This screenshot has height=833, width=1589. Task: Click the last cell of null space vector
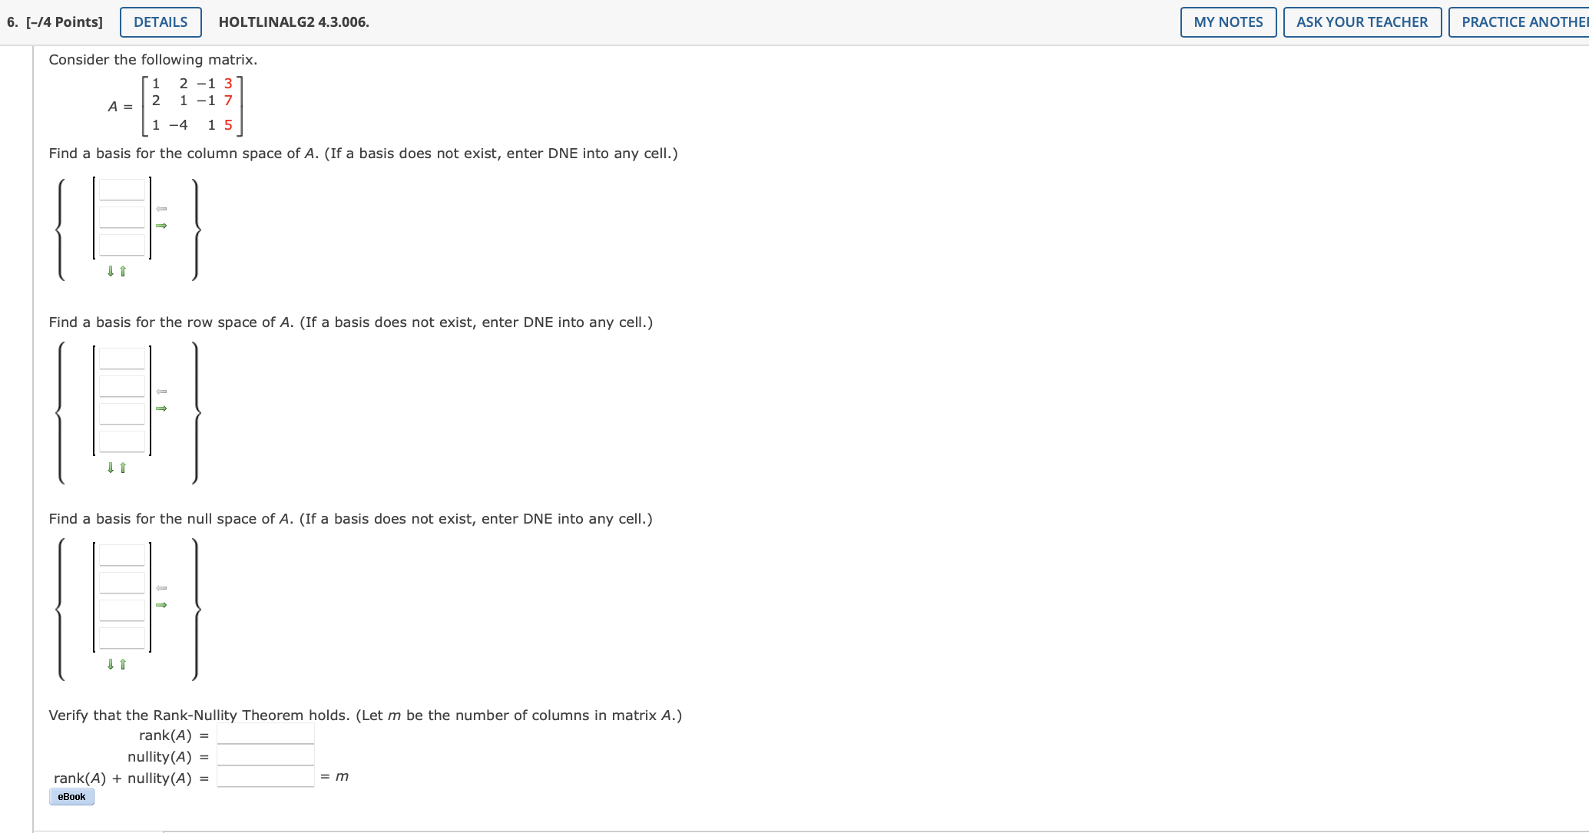[122, 638]
